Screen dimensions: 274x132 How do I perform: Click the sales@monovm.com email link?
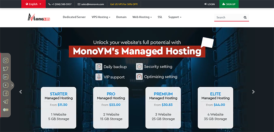click(x=91, y=4)
